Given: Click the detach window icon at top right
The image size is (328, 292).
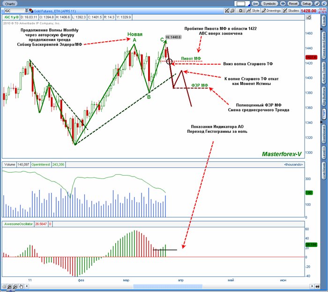Looking at the screenshot, I should click(323, 4).
